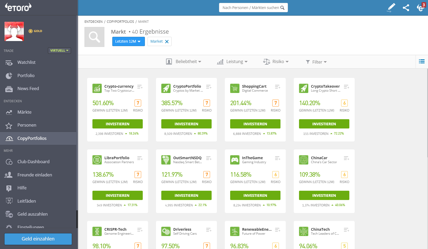Add CRISPR-Tech to watchlist icon
The image size is (428, 249).
point(140,230)
